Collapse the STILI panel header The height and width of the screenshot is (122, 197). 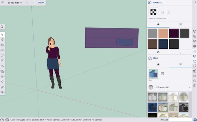click(170, 58)
